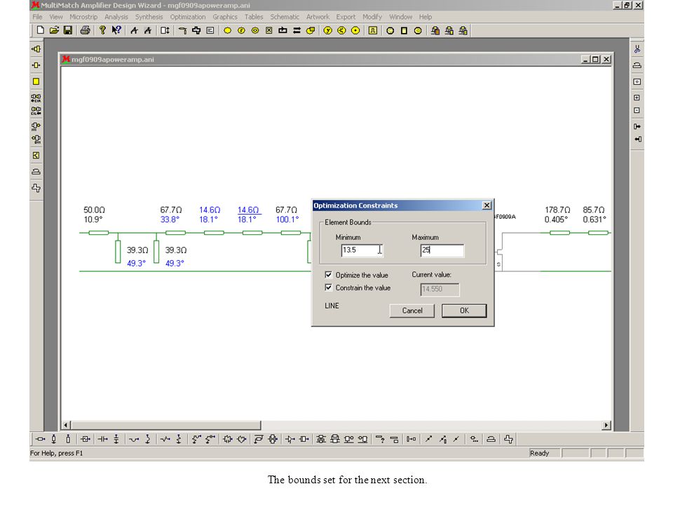673x505 pixels.
Task: Open the Schematic menu
Action: pyautogui.click(x=285, y=17)
